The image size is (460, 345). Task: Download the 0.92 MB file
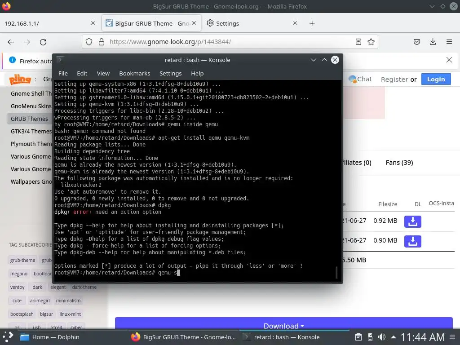(412, 221)
